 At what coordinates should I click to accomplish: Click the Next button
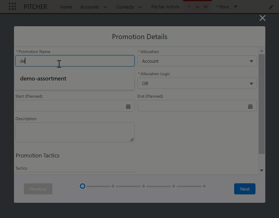point(245,189)
